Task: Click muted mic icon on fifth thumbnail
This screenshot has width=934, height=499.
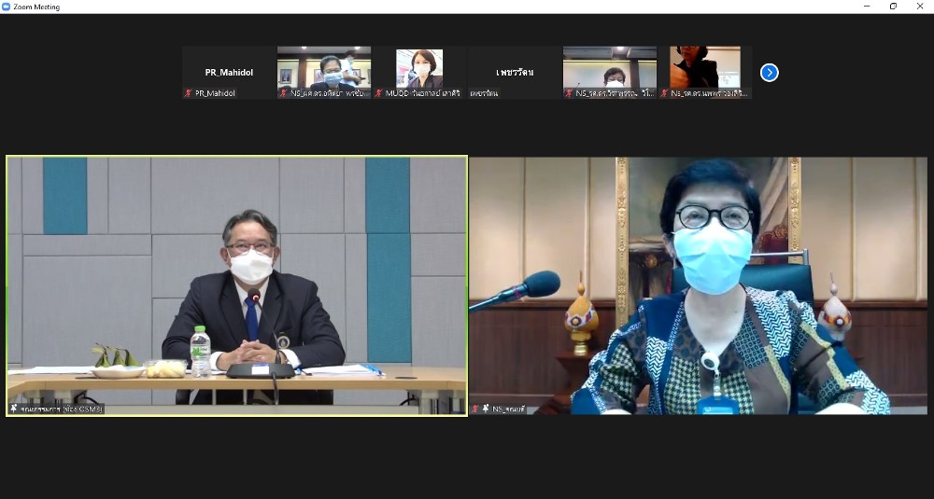Action: click(569, 93)
